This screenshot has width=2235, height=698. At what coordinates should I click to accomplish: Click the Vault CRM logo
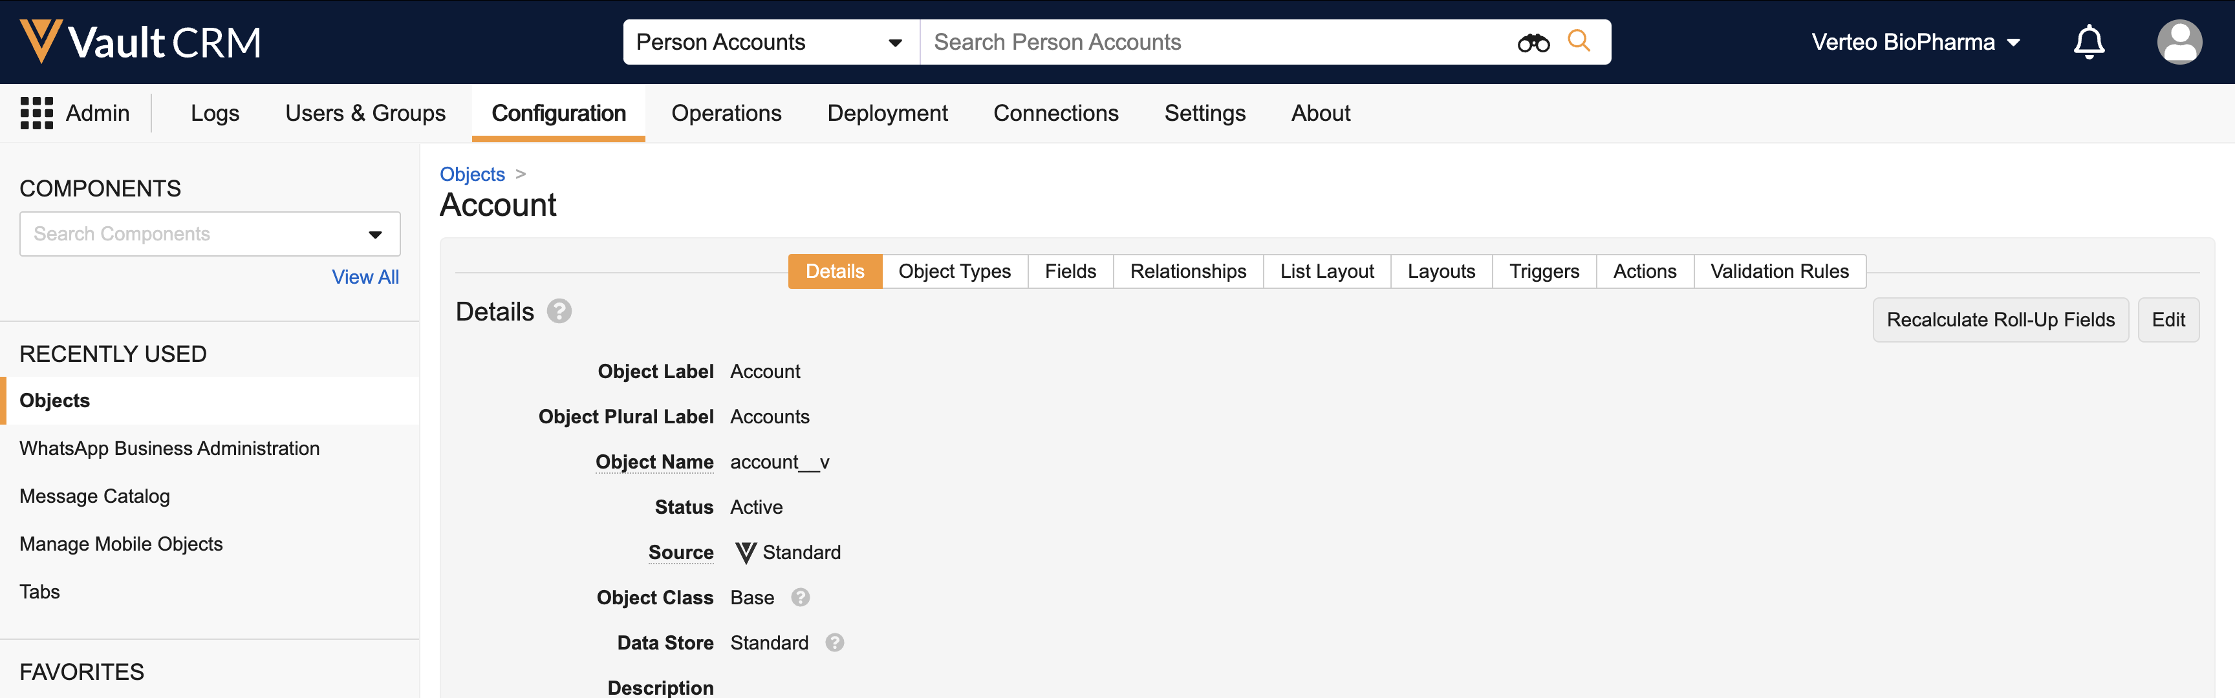[x=140, y=41]
